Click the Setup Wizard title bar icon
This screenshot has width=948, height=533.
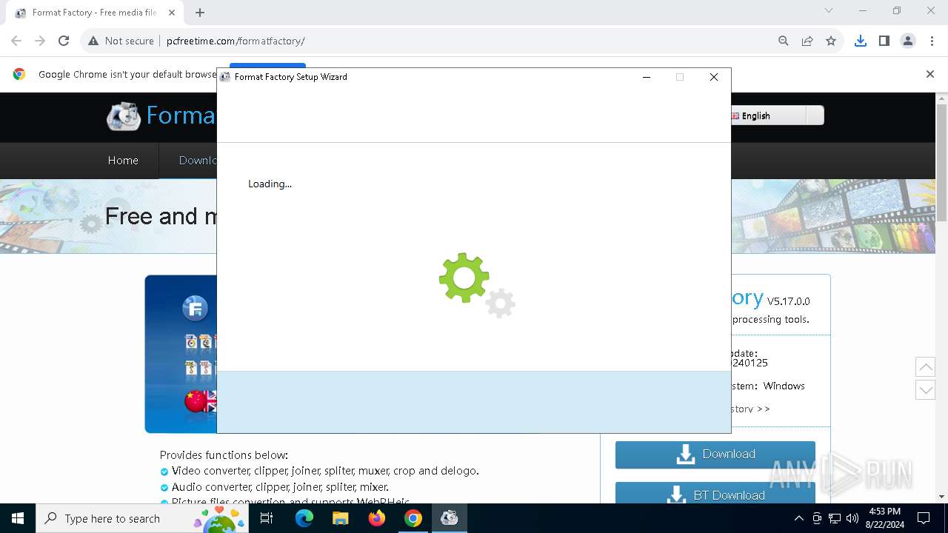coord(225,77)
